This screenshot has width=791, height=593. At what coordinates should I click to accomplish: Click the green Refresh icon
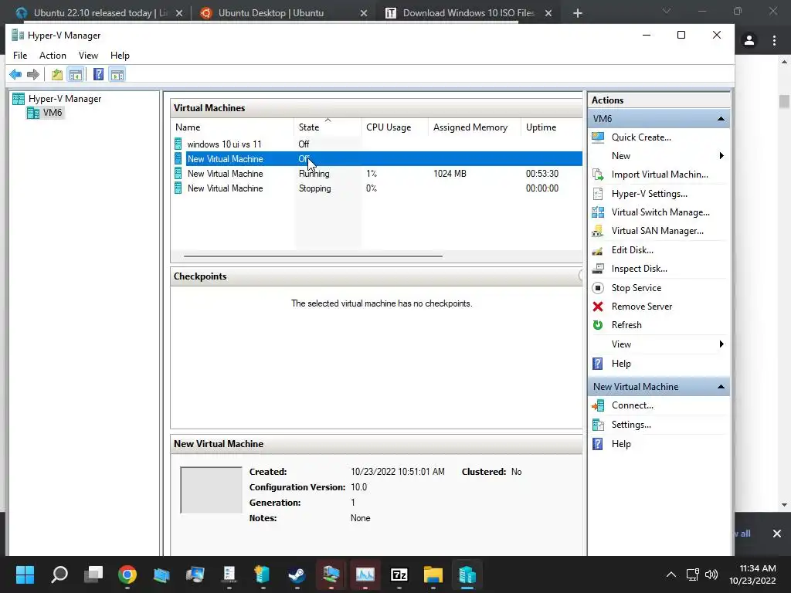(598, 325)
